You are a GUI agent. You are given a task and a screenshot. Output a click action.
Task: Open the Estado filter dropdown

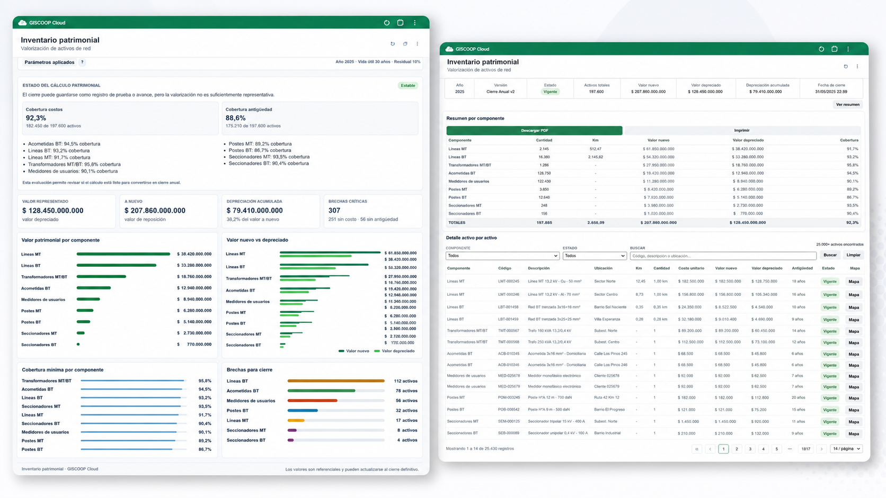595,256
